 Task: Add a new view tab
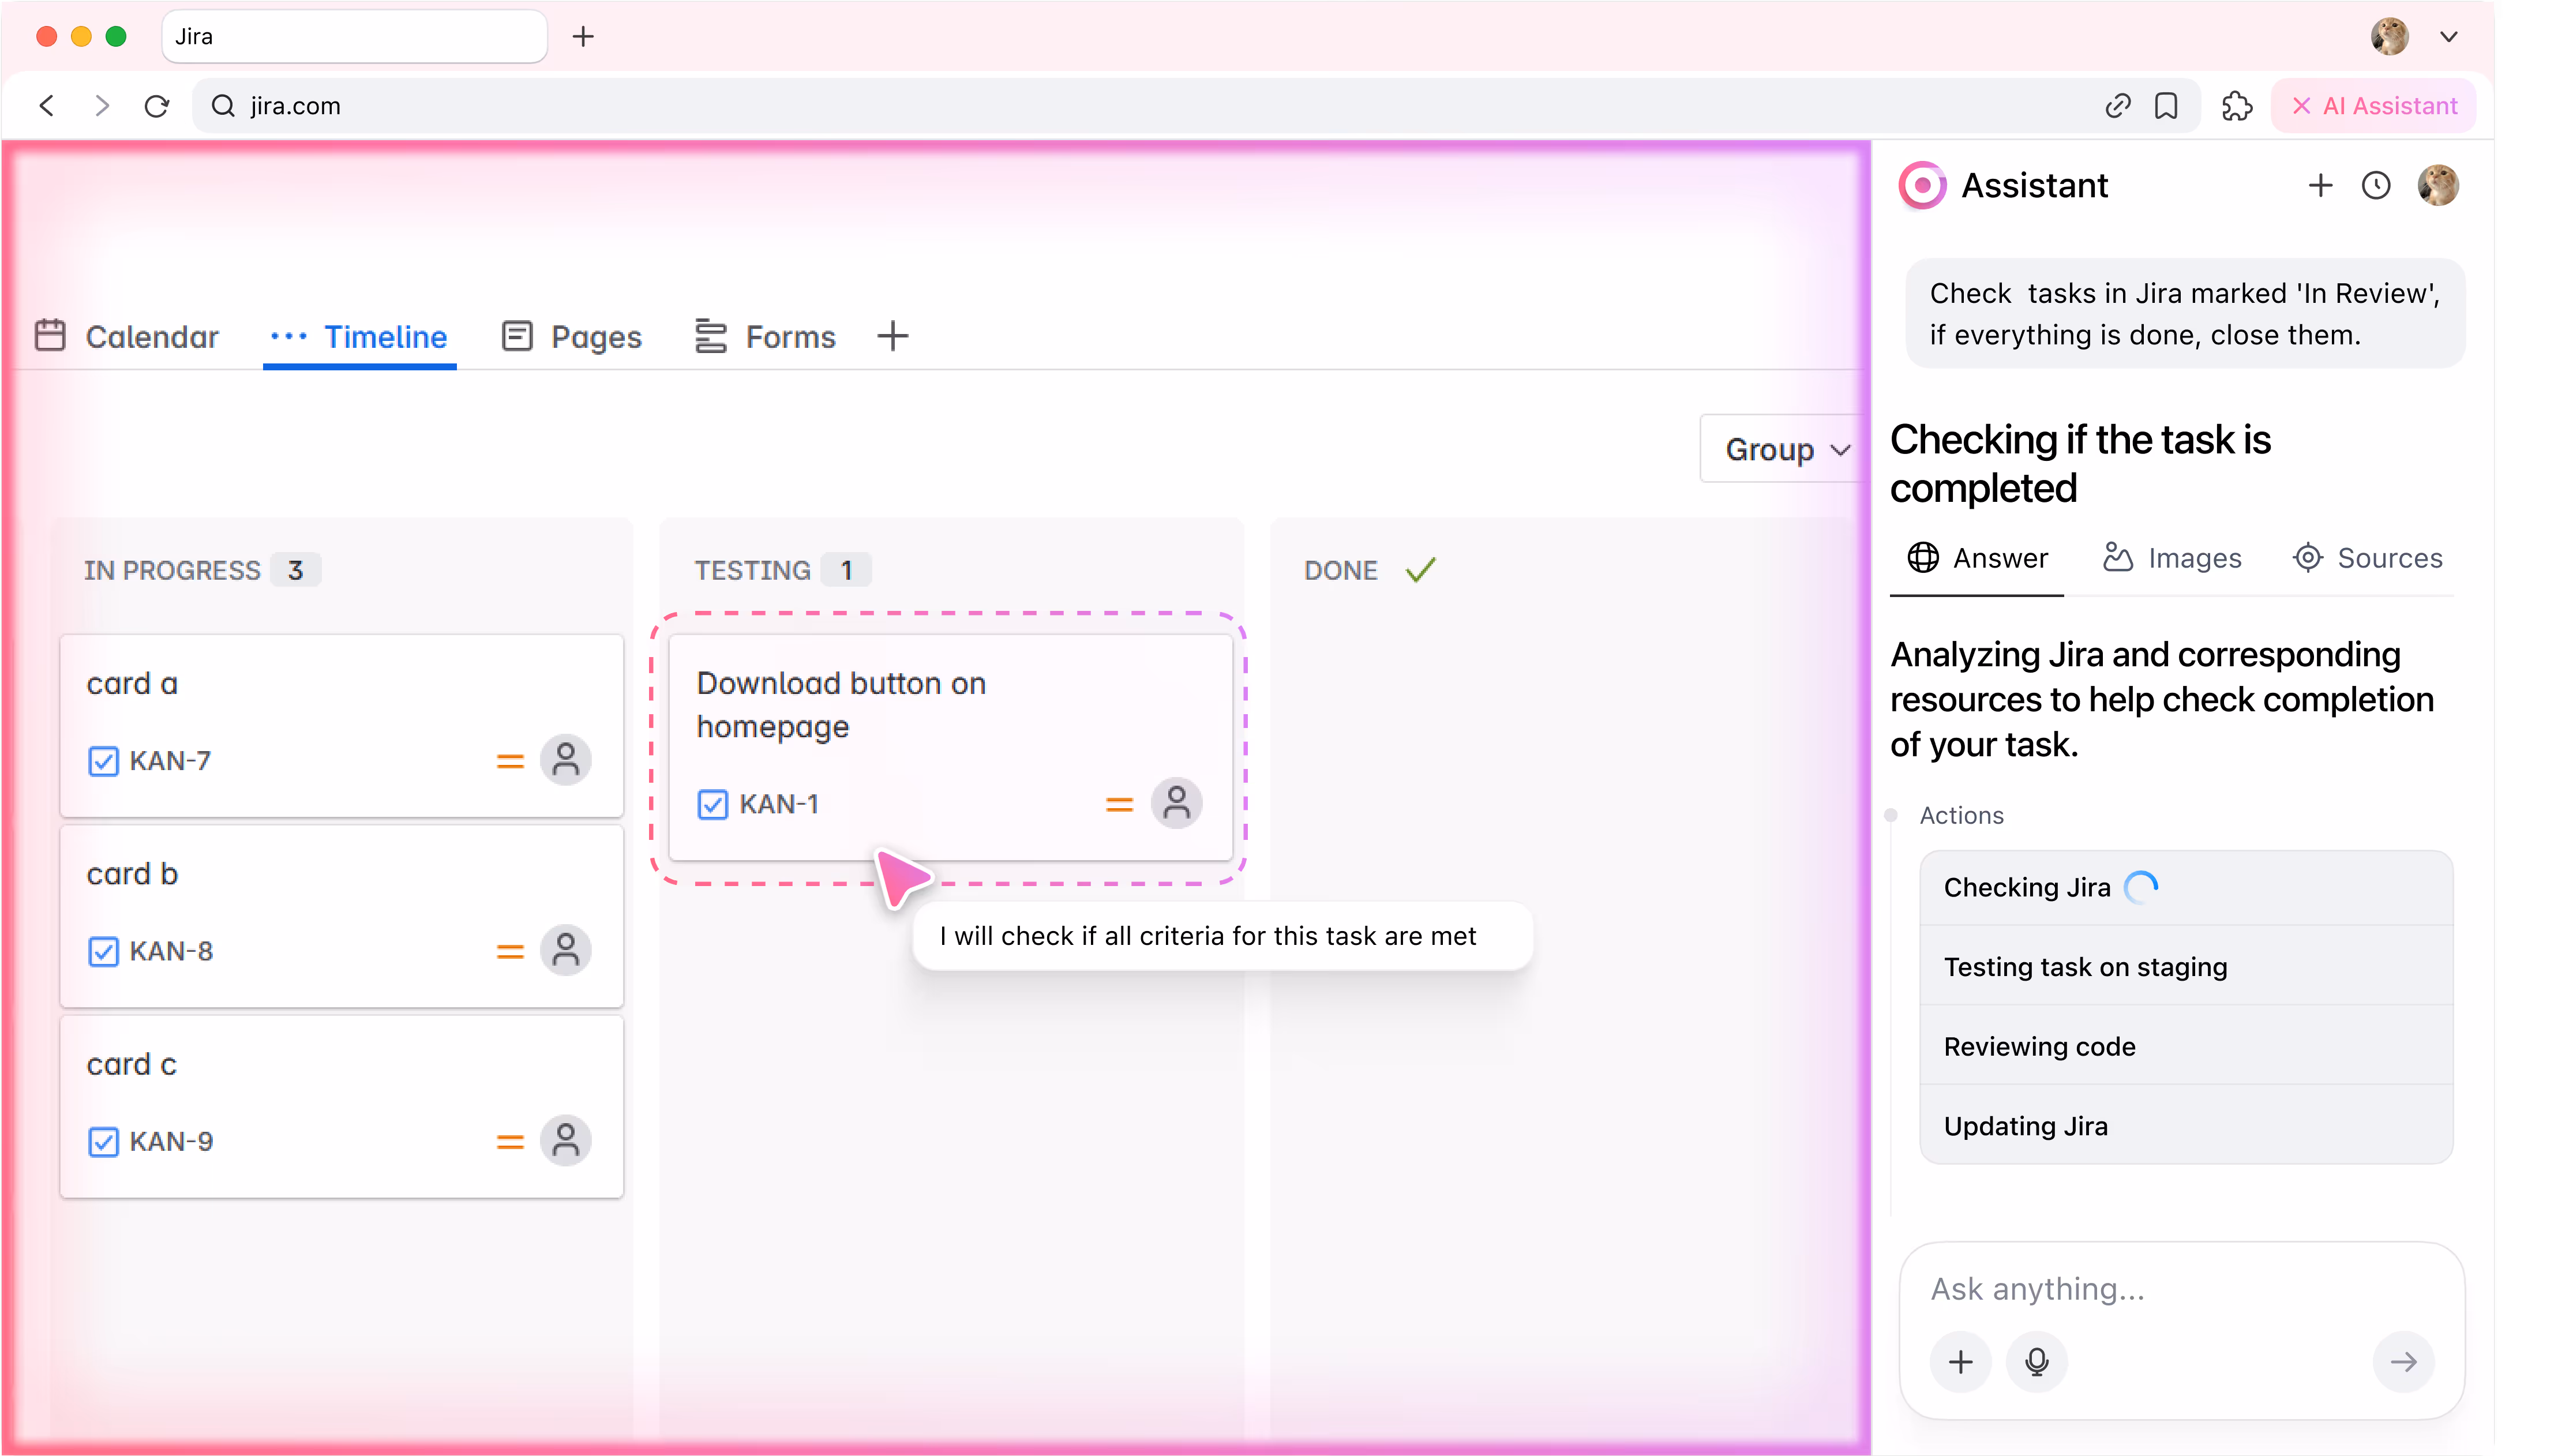click(x=892, y=336)
